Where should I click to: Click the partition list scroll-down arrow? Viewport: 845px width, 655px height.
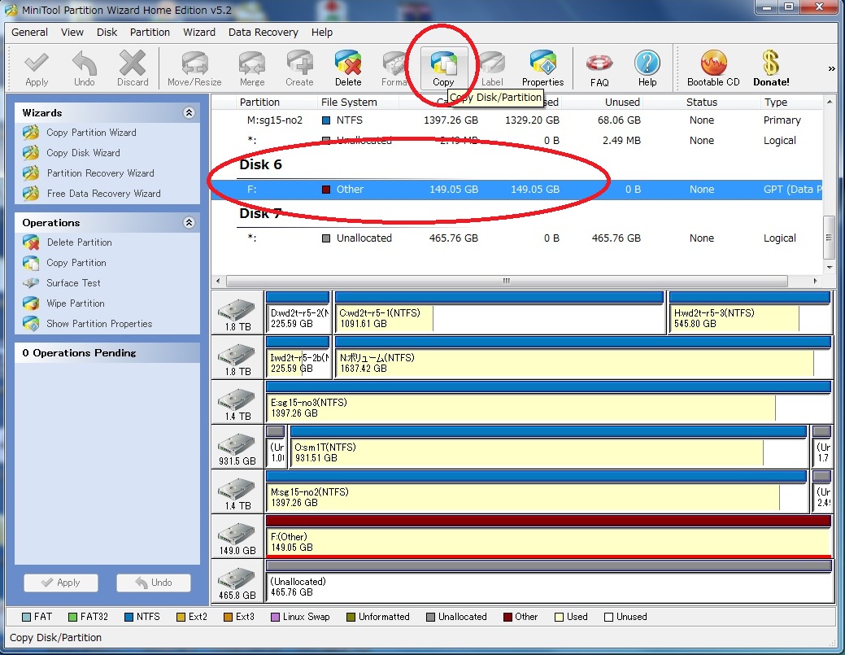830,268
